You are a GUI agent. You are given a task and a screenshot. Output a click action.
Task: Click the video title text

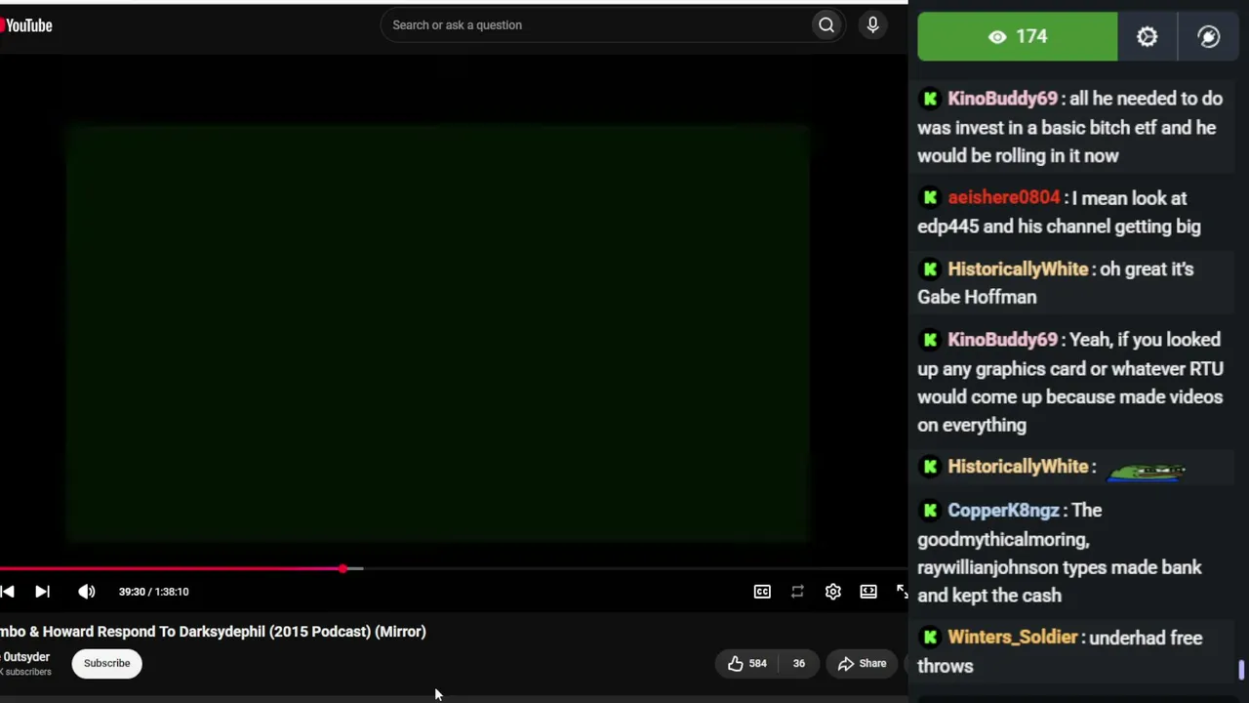(x=213, y=632)
